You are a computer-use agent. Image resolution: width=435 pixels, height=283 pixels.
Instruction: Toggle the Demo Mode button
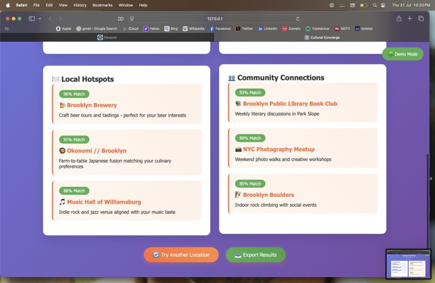point(403,54)
